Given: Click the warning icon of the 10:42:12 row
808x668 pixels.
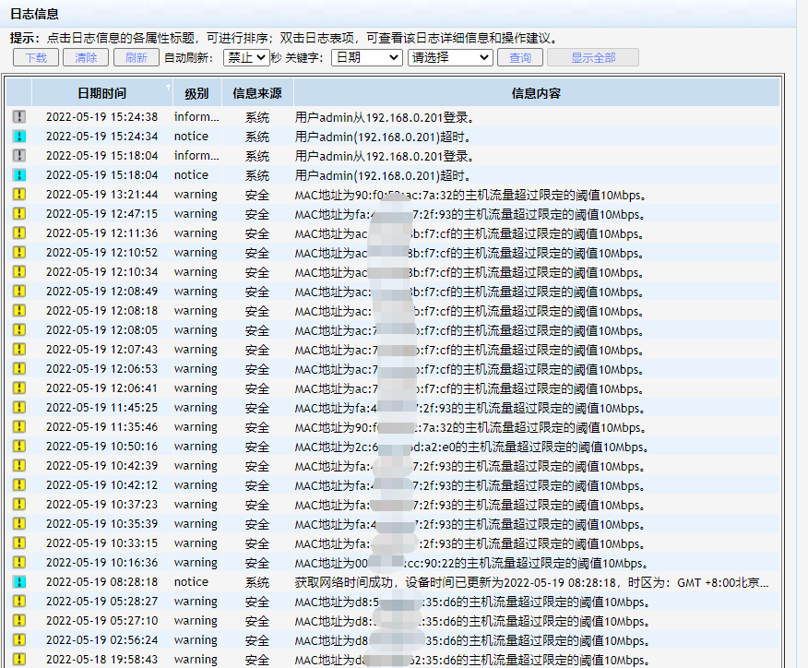Looking at the screenshot, I should coord(19,485).
